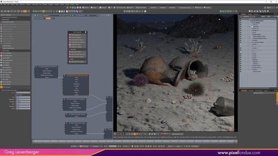
Task: Switch to the Groups tab
Action: tap(256, 14)
